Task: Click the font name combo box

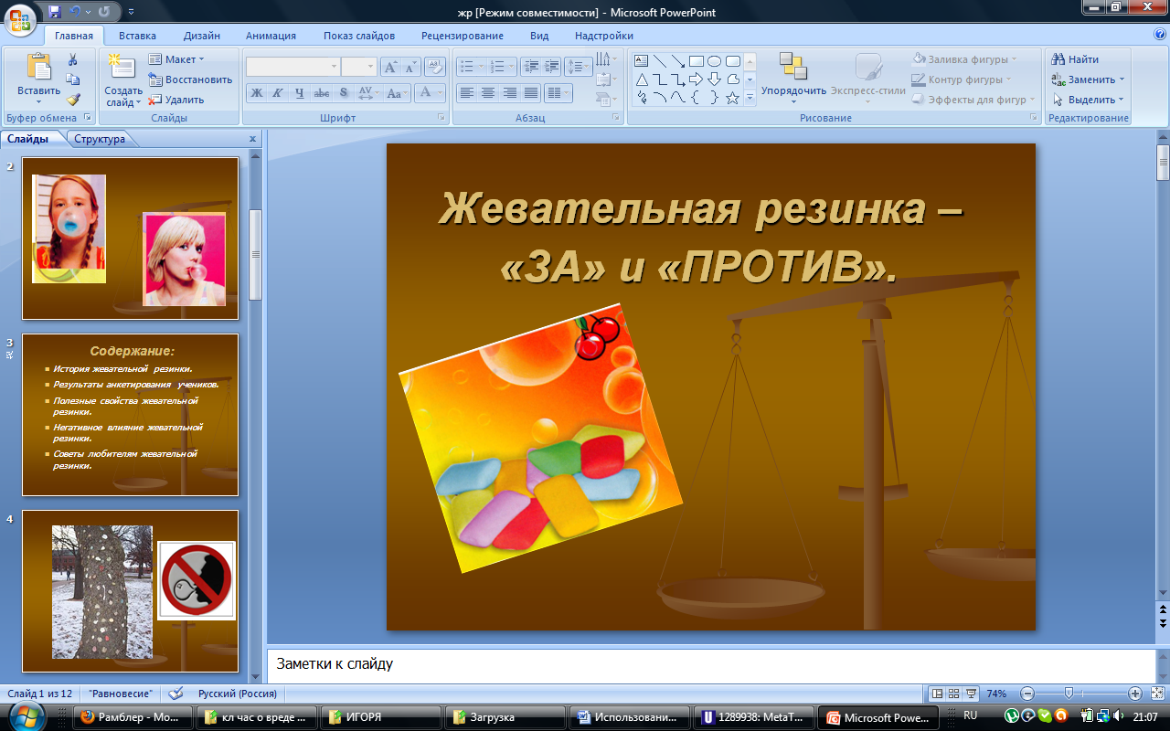Action: click(x=292, y=67)
